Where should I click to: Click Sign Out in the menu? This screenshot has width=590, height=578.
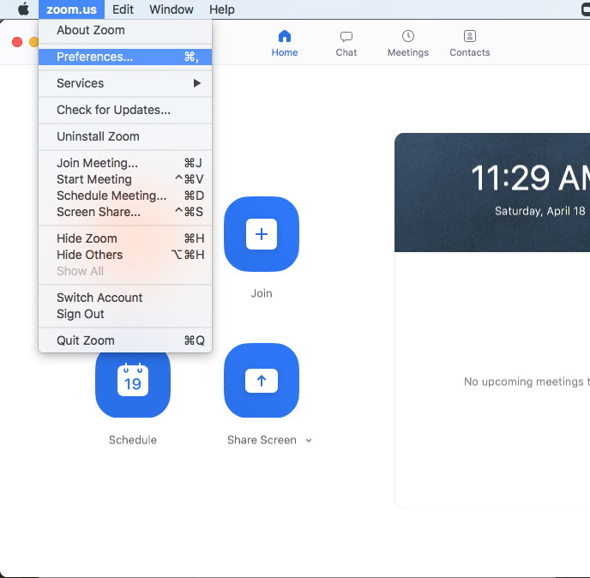125,314
